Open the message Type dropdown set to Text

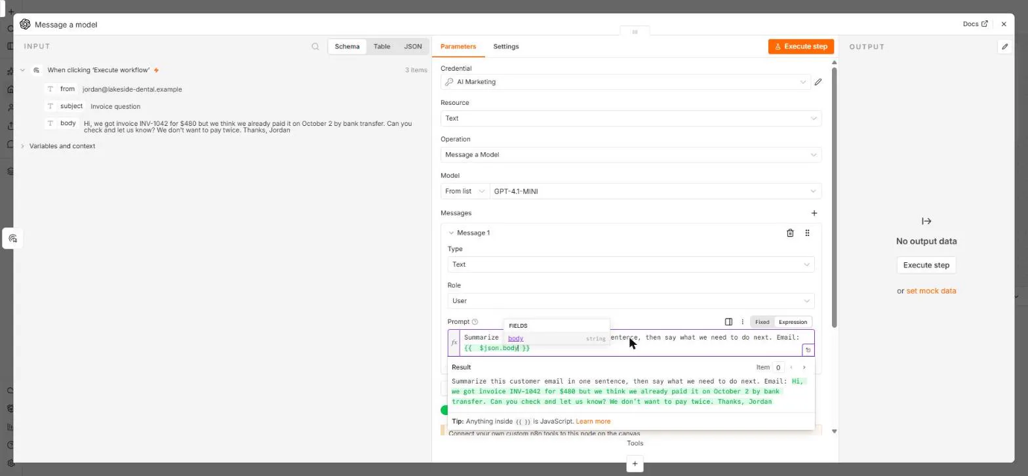coord(631,264)
